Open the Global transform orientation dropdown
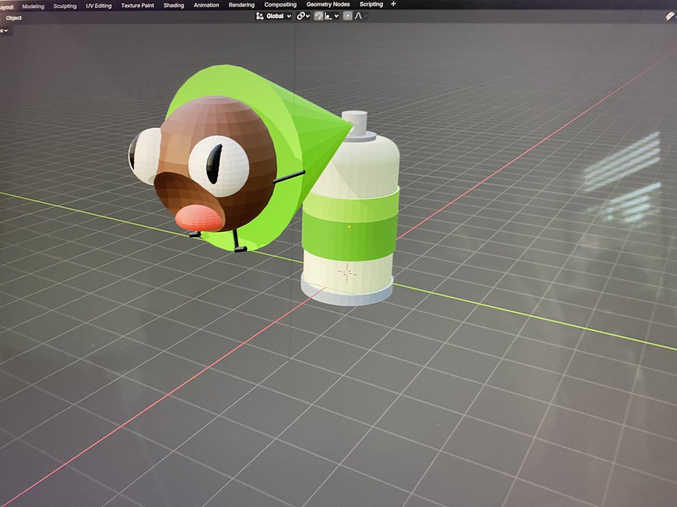 point(274,16)
